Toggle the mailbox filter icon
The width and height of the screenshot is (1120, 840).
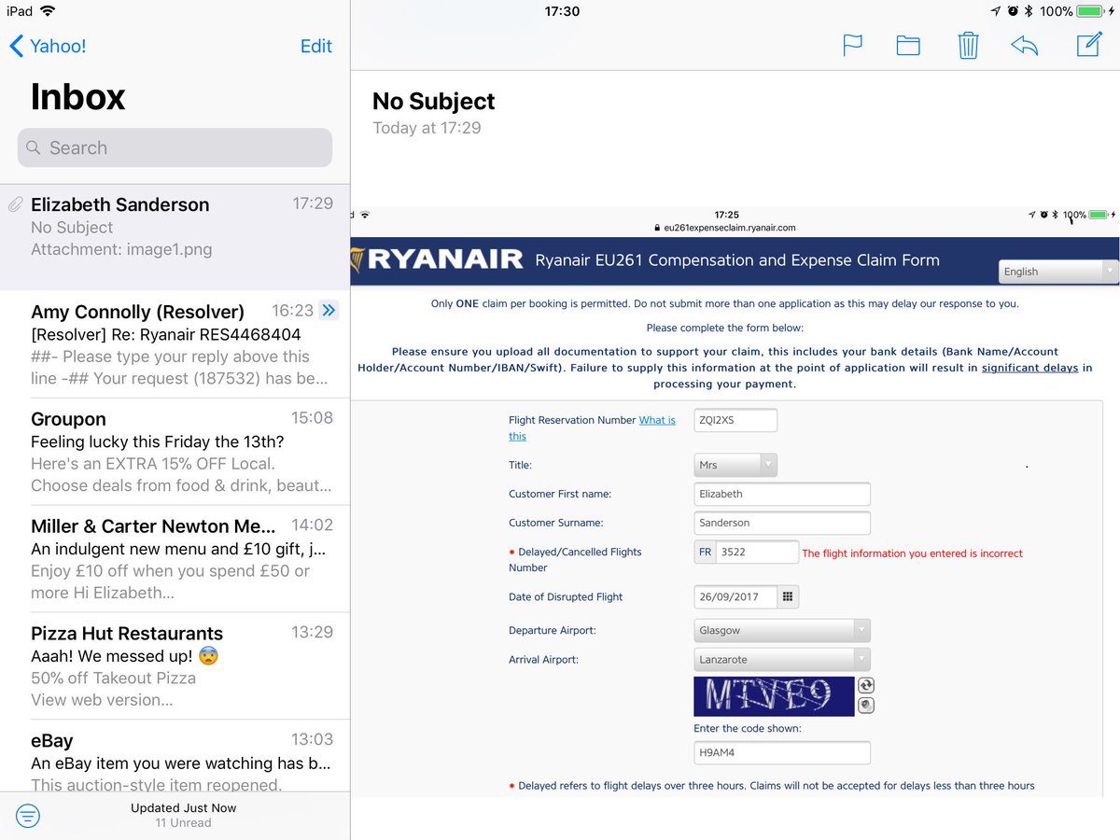[29, 817]
